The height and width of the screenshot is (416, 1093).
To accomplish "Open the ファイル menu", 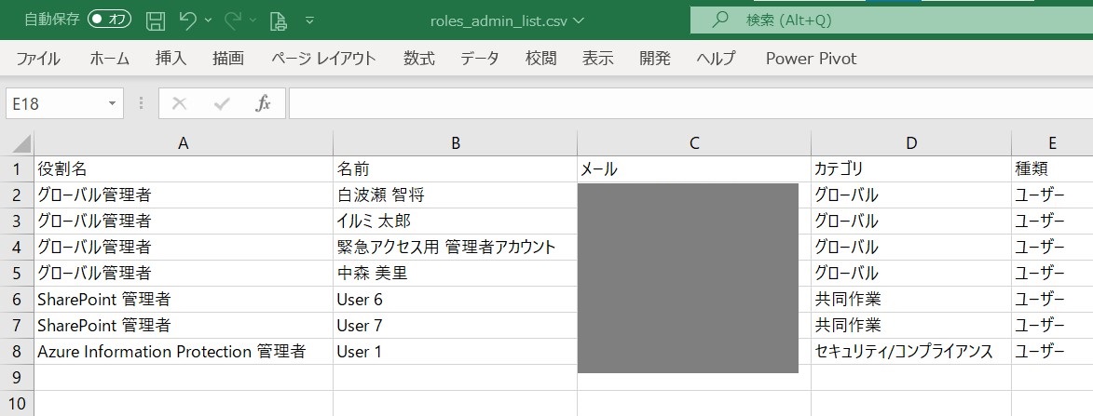I will point(38,59).
